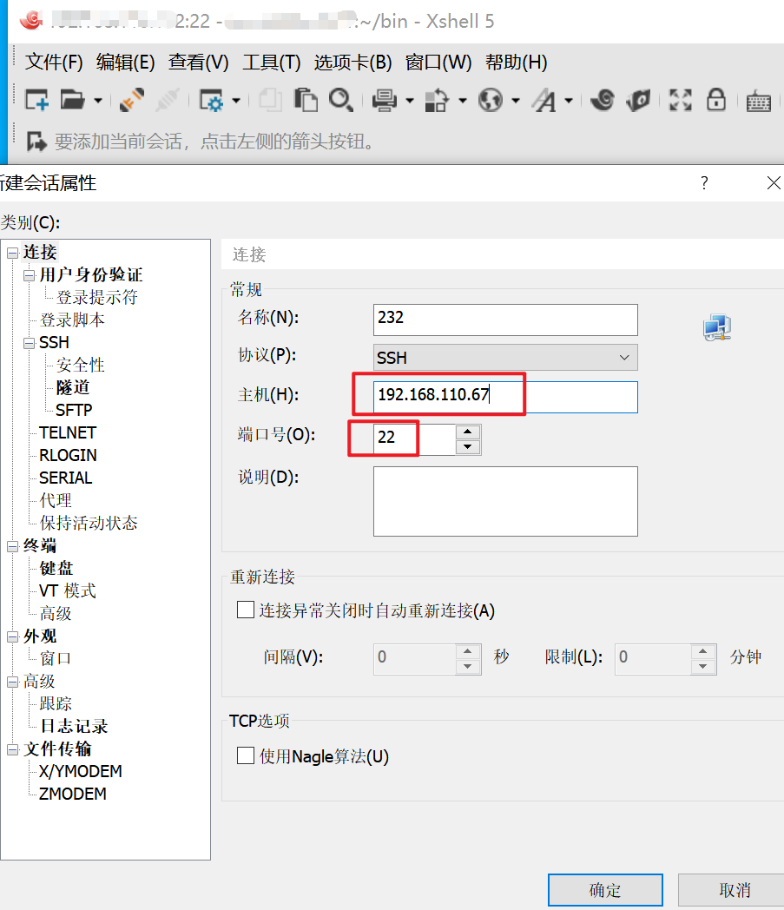The height and width of the screenshot is (910, 784).
Task: Click the session Properties gear icon
Action: (210, 101)
